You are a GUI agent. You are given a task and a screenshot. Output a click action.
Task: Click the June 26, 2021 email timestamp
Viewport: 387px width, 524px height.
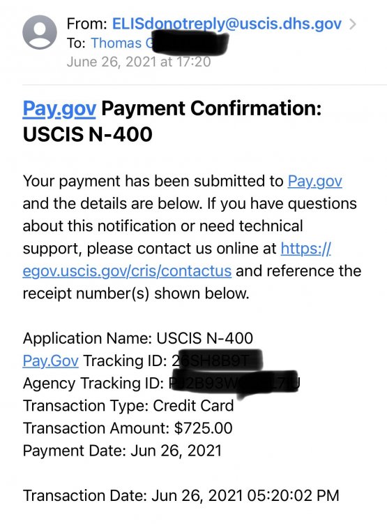tap(139, 61)
